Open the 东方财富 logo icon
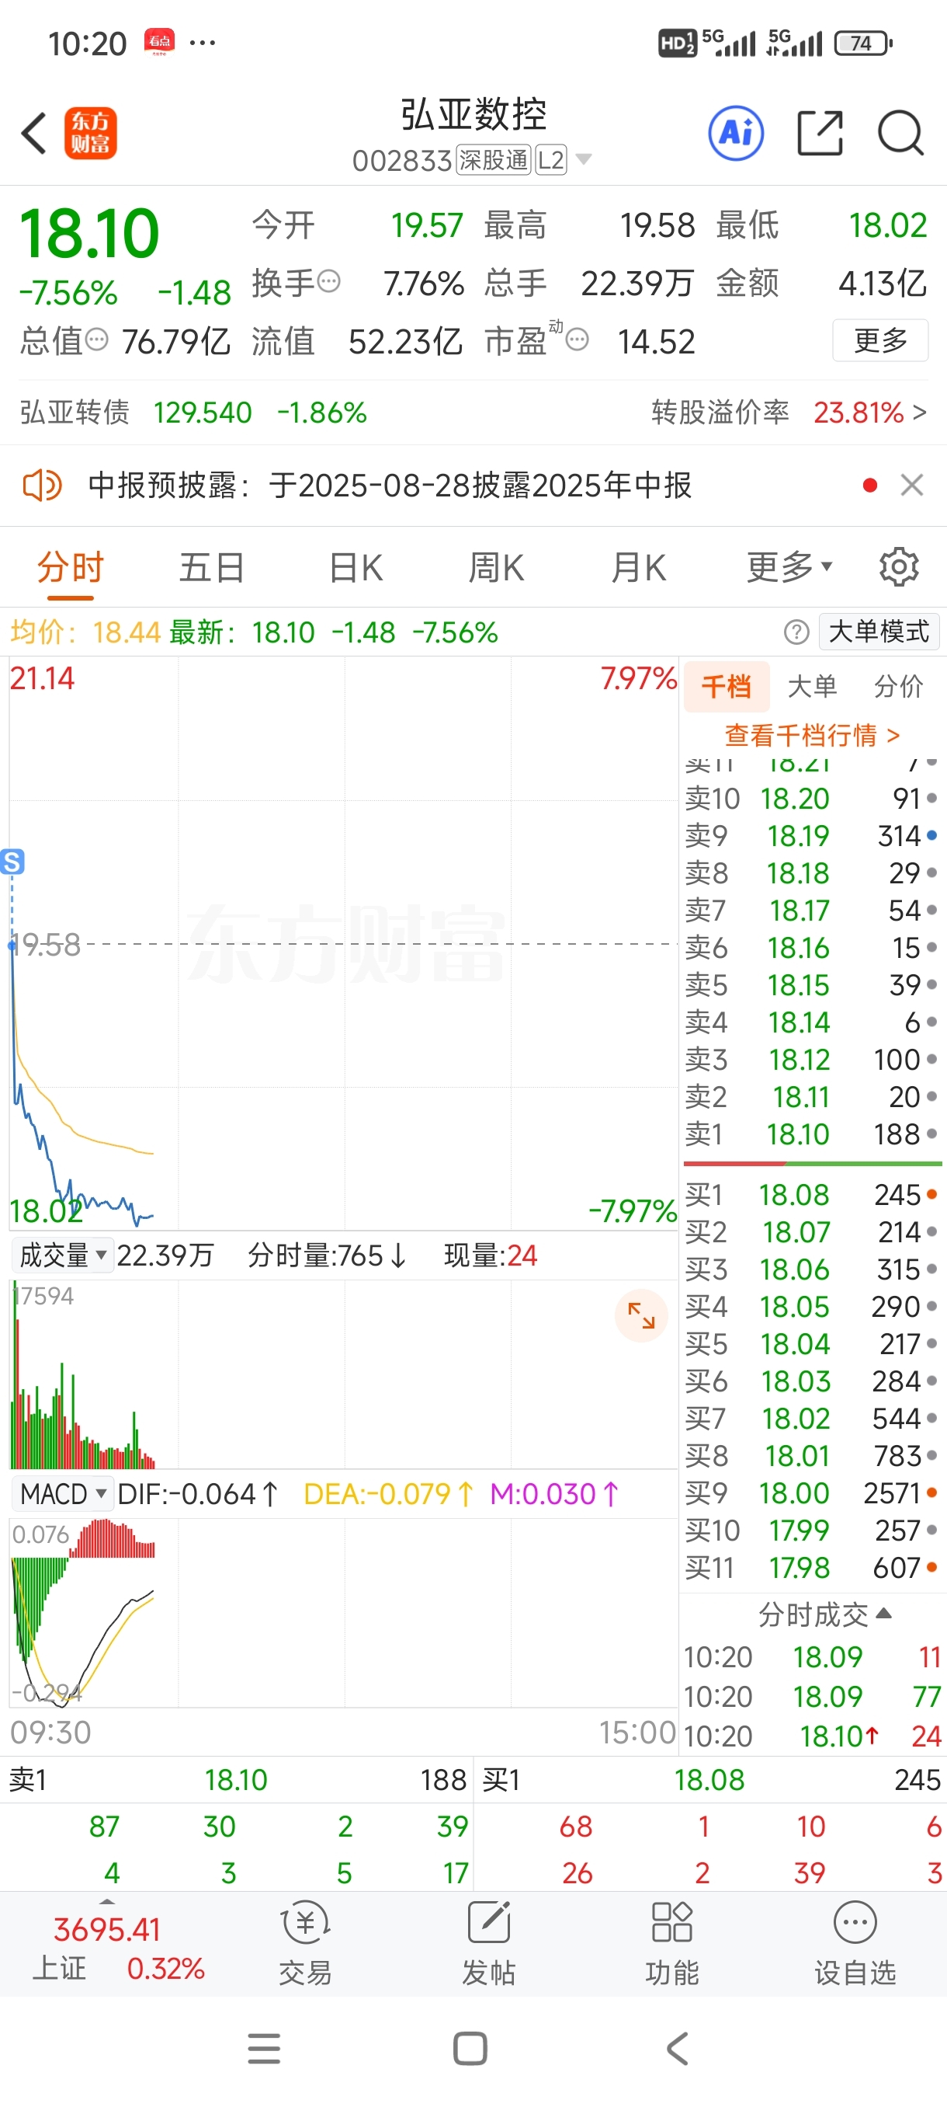This screenshot has height=2107, width=947. point(91,134)
